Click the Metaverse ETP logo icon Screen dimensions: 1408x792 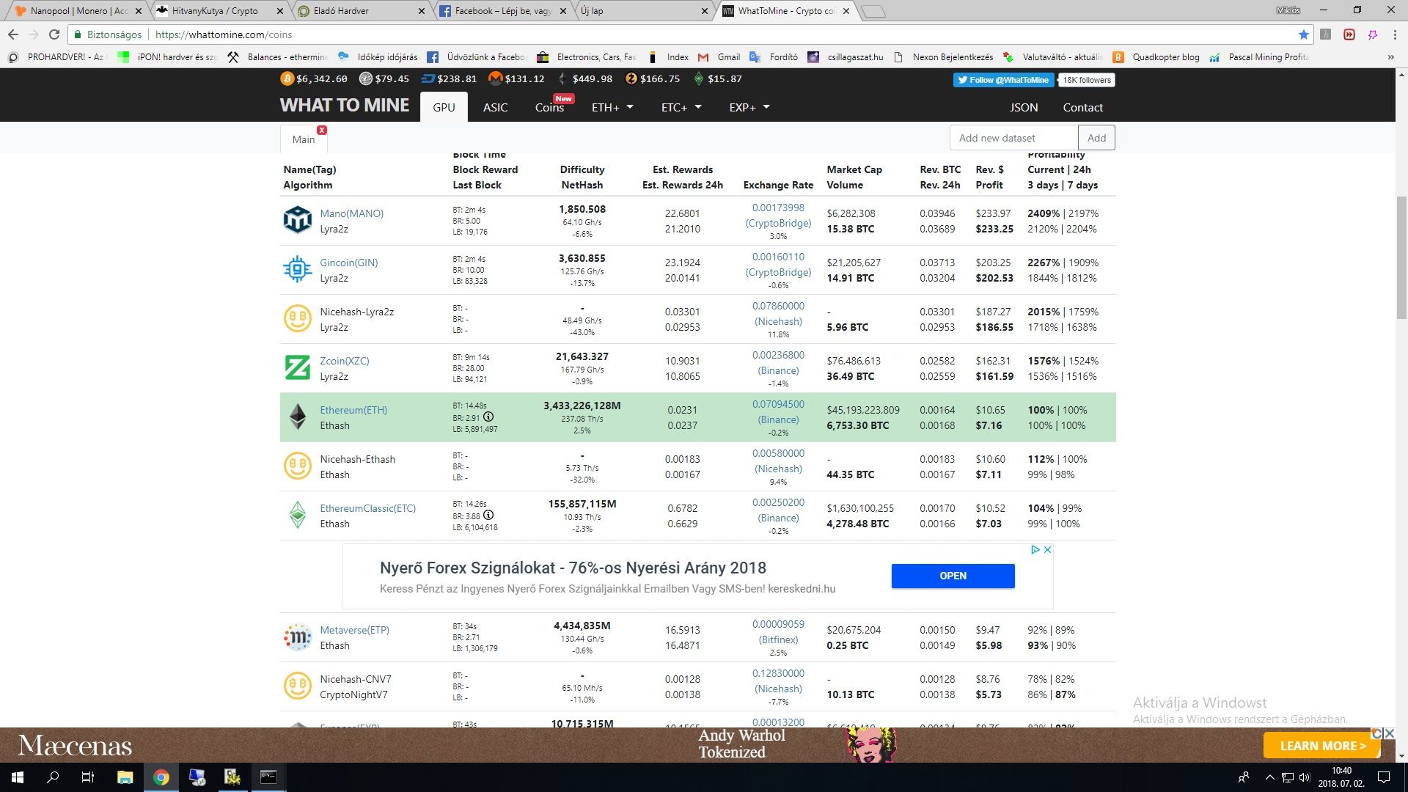point(298,637)
